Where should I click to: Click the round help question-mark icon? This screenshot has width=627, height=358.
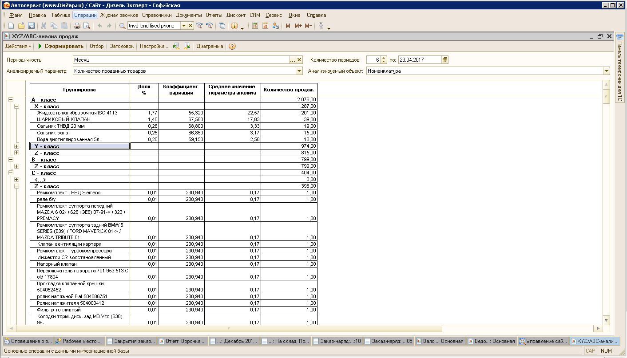232,46
